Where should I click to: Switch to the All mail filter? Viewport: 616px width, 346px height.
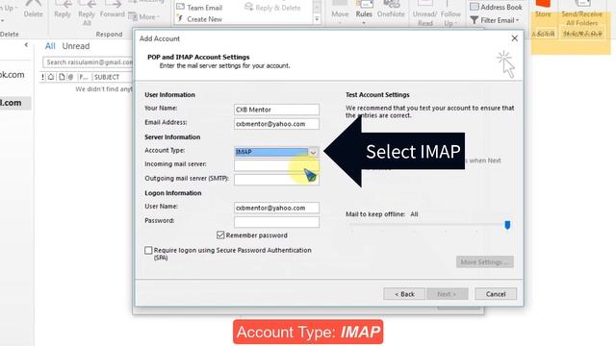click(50, 46)
